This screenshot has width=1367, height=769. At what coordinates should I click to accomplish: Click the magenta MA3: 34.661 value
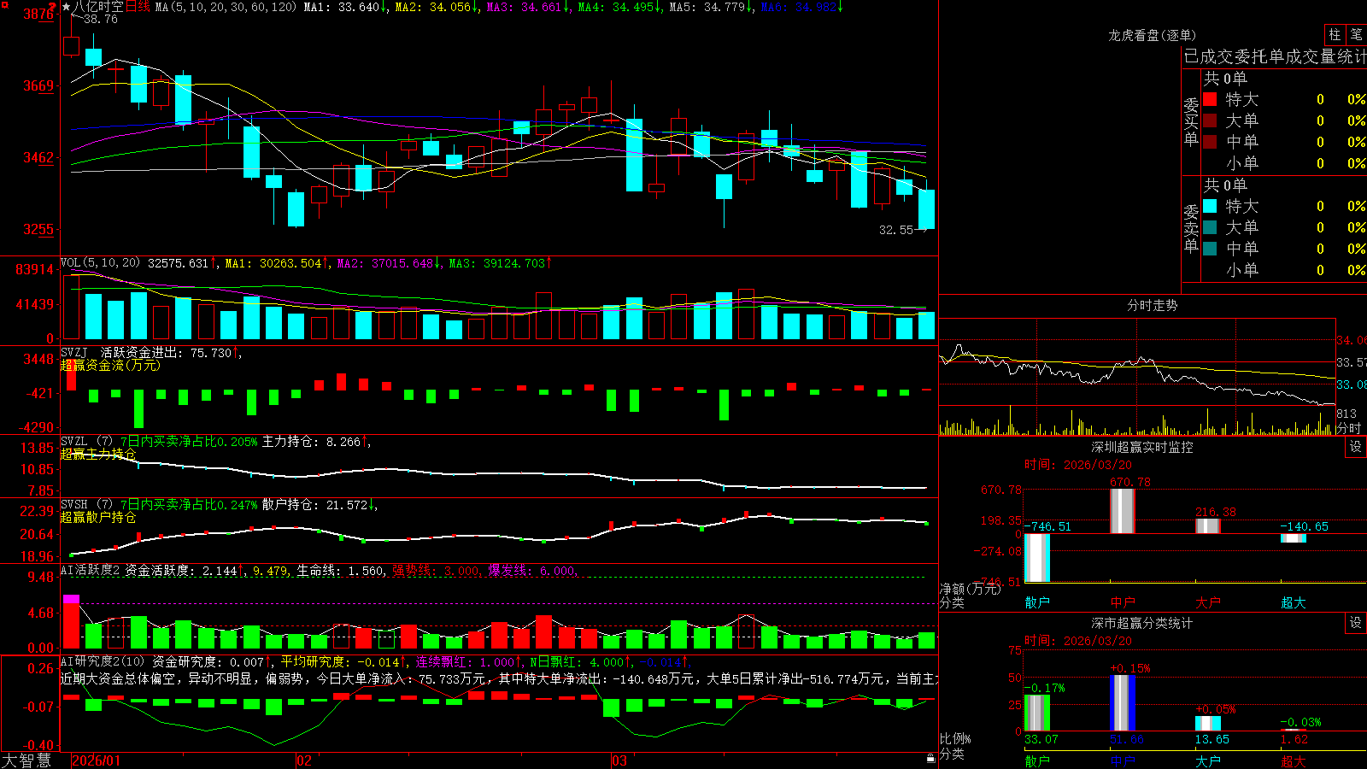(x=526, y=7)
